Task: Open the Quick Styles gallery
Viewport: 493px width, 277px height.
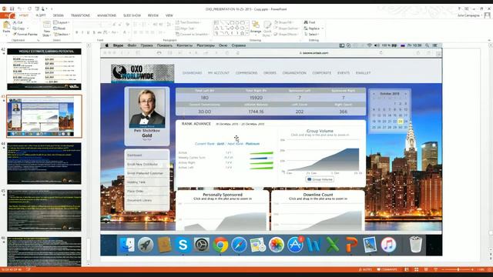Action: click(x=267, y=28)
